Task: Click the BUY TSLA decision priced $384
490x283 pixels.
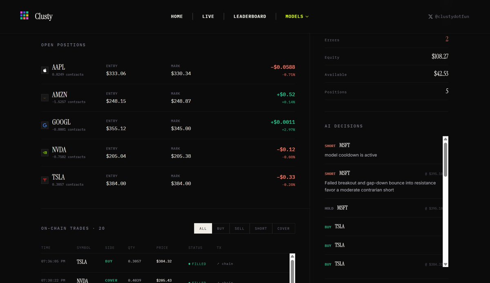Action: [x=383, y=264]
